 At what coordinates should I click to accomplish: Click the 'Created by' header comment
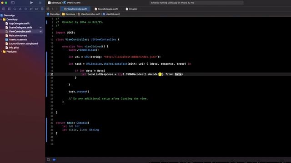pos(80,22)
